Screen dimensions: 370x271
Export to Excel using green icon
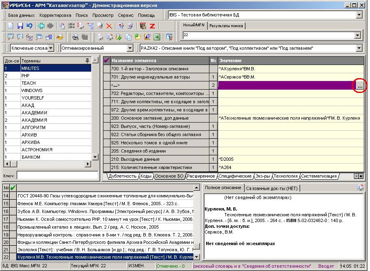click(x=156, y=37)
